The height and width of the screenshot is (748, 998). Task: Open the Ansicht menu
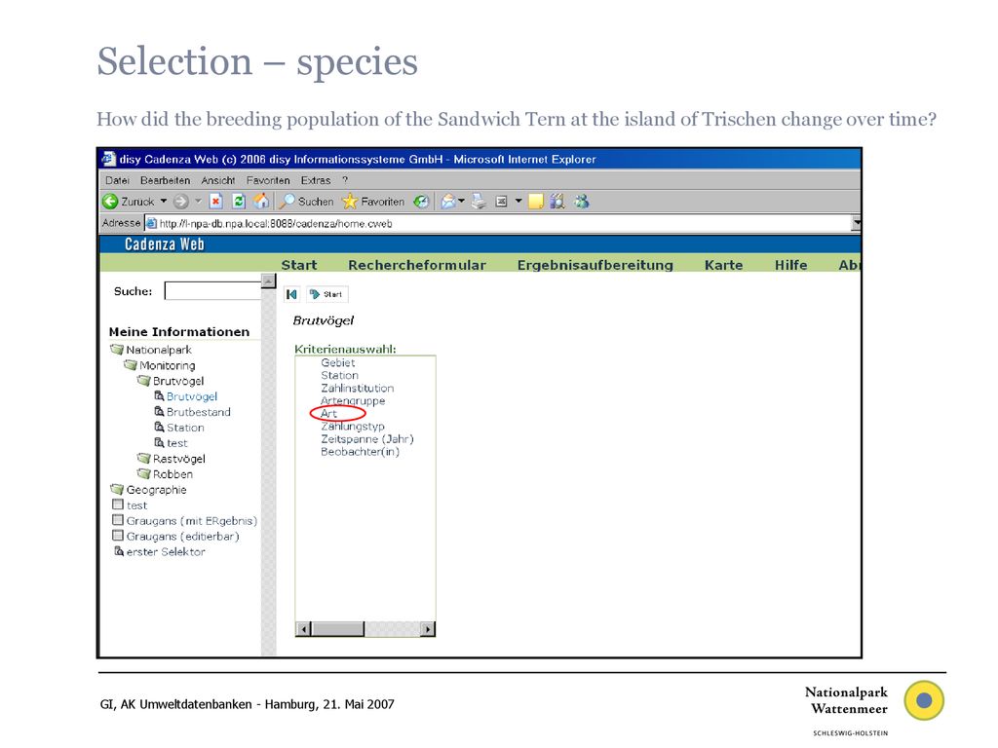(x=218, y=180)
